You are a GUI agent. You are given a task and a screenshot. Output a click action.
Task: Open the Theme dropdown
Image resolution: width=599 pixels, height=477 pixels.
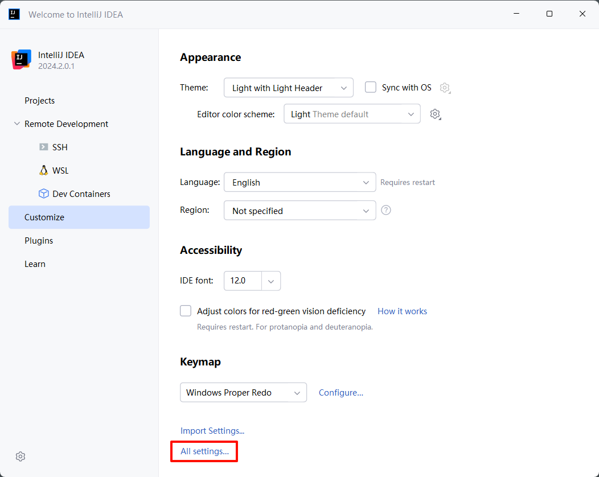[289, 88]
